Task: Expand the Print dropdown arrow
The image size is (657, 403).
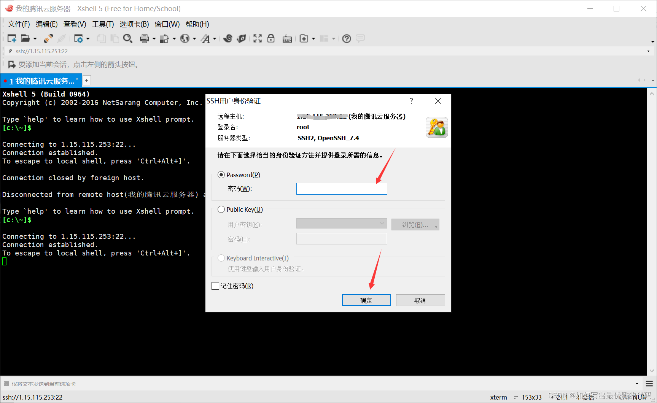Action: coord(154,38)
